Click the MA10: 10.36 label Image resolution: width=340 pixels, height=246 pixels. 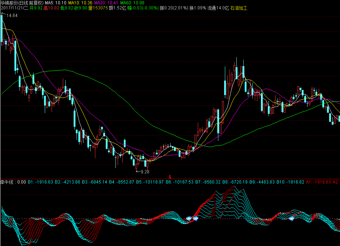pos(80,3)
